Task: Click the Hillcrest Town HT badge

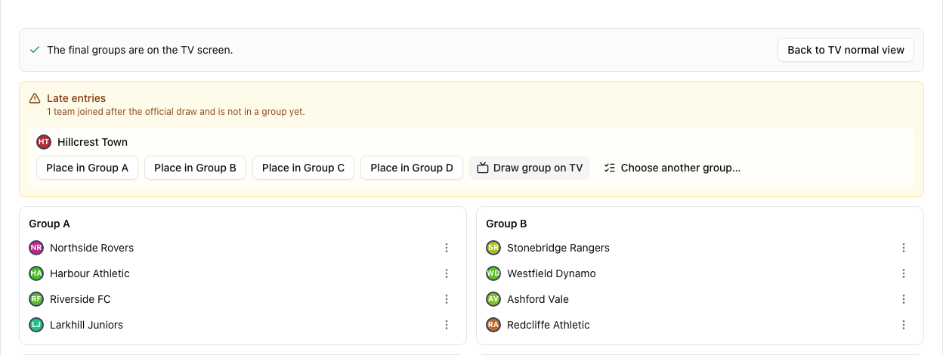Action: [x=44, y=142]
